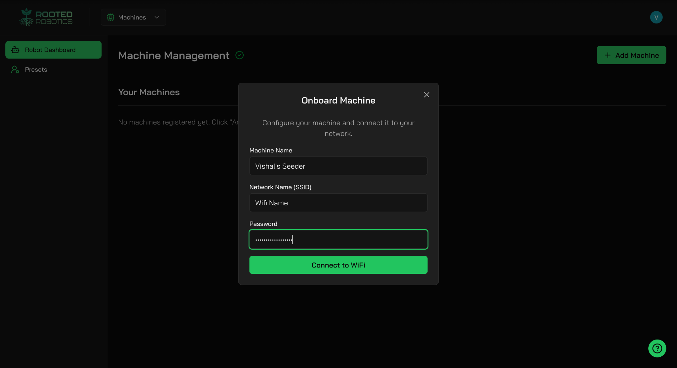The width and height of the screenshot is (677, 368).
Task: Click the "Network Name (SSID)" label
Action: pyautogui.click(x=280, y=187)
